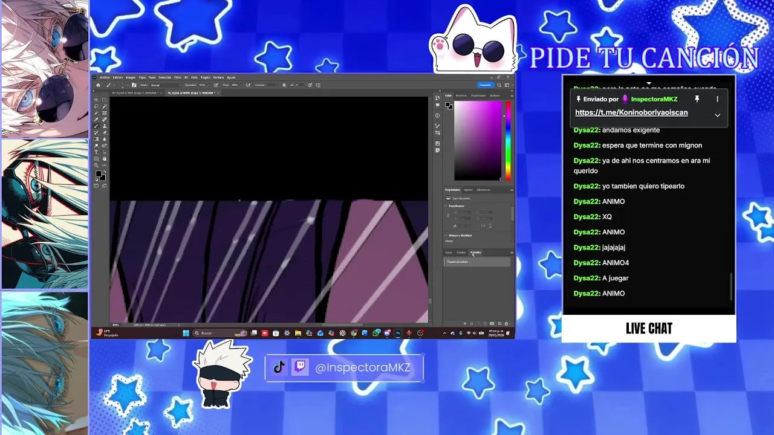This screenshot has height=435, width=774.
Task: Select the Zoom tool
Action: click(96, 165)
